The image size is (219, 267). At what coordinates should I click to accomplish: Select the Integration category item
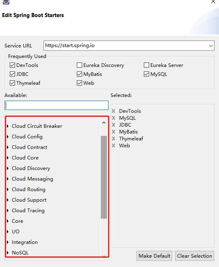(25, 242)
